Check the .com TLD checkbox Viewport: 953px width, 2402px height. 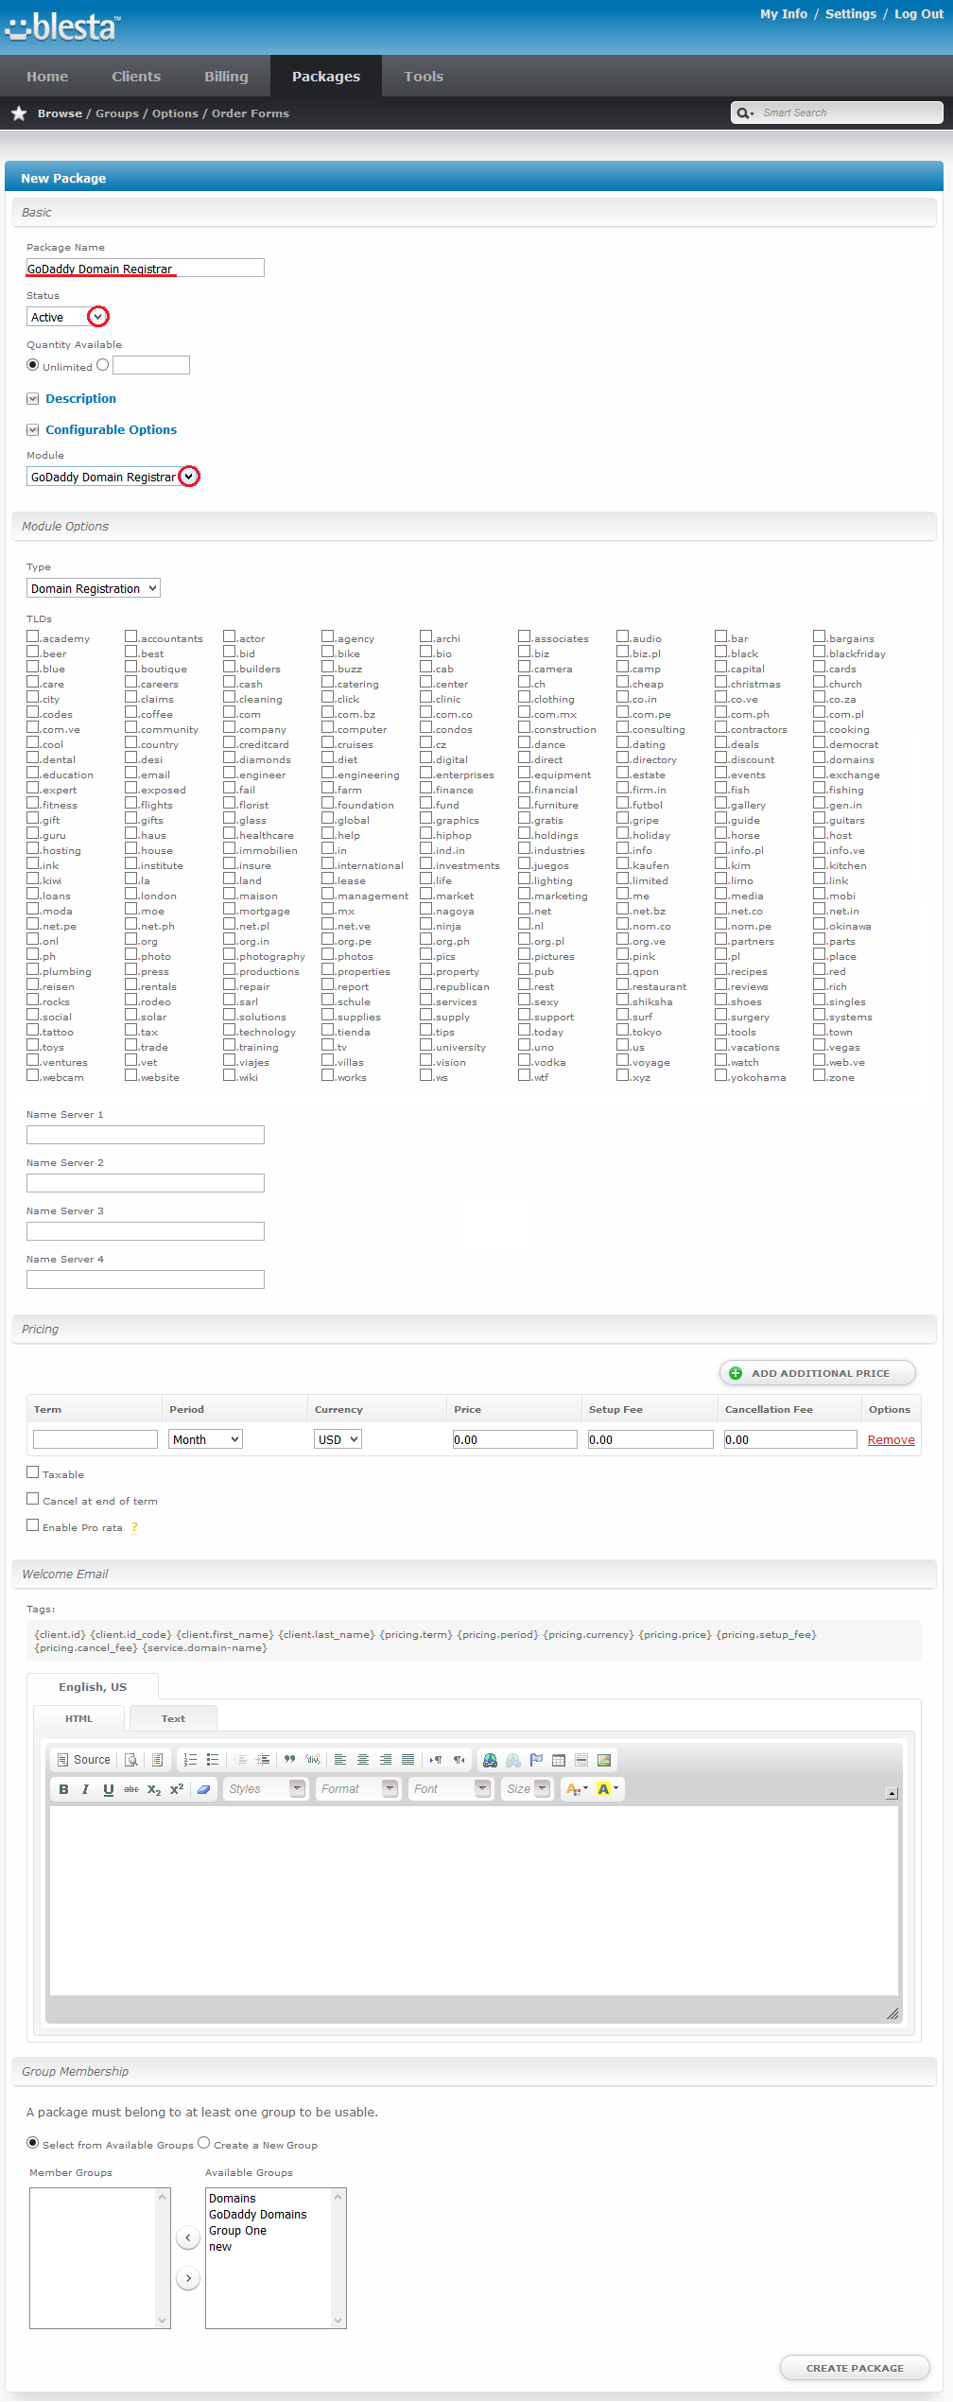(230, 712)
